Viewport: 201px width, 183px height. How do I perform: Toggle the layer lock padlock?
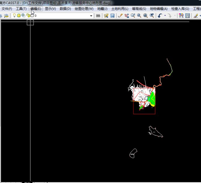28,15
